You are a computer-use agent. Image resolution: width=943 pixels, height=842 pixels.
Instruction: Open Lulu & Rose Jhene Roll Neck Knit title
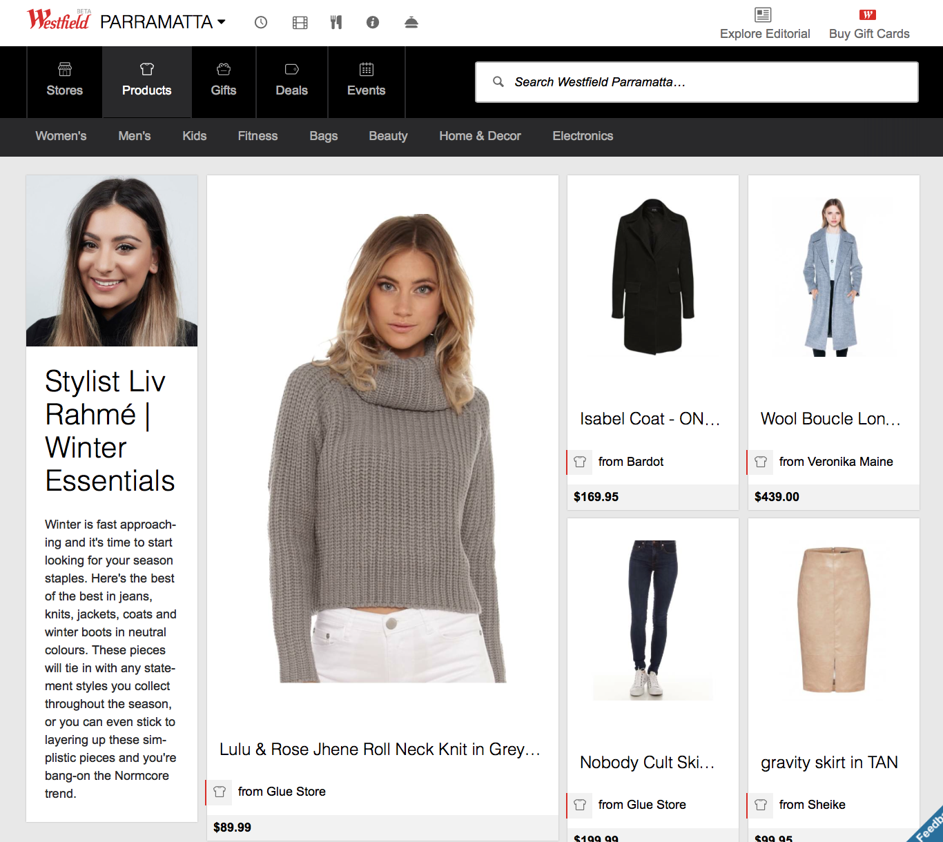[380, 750]
